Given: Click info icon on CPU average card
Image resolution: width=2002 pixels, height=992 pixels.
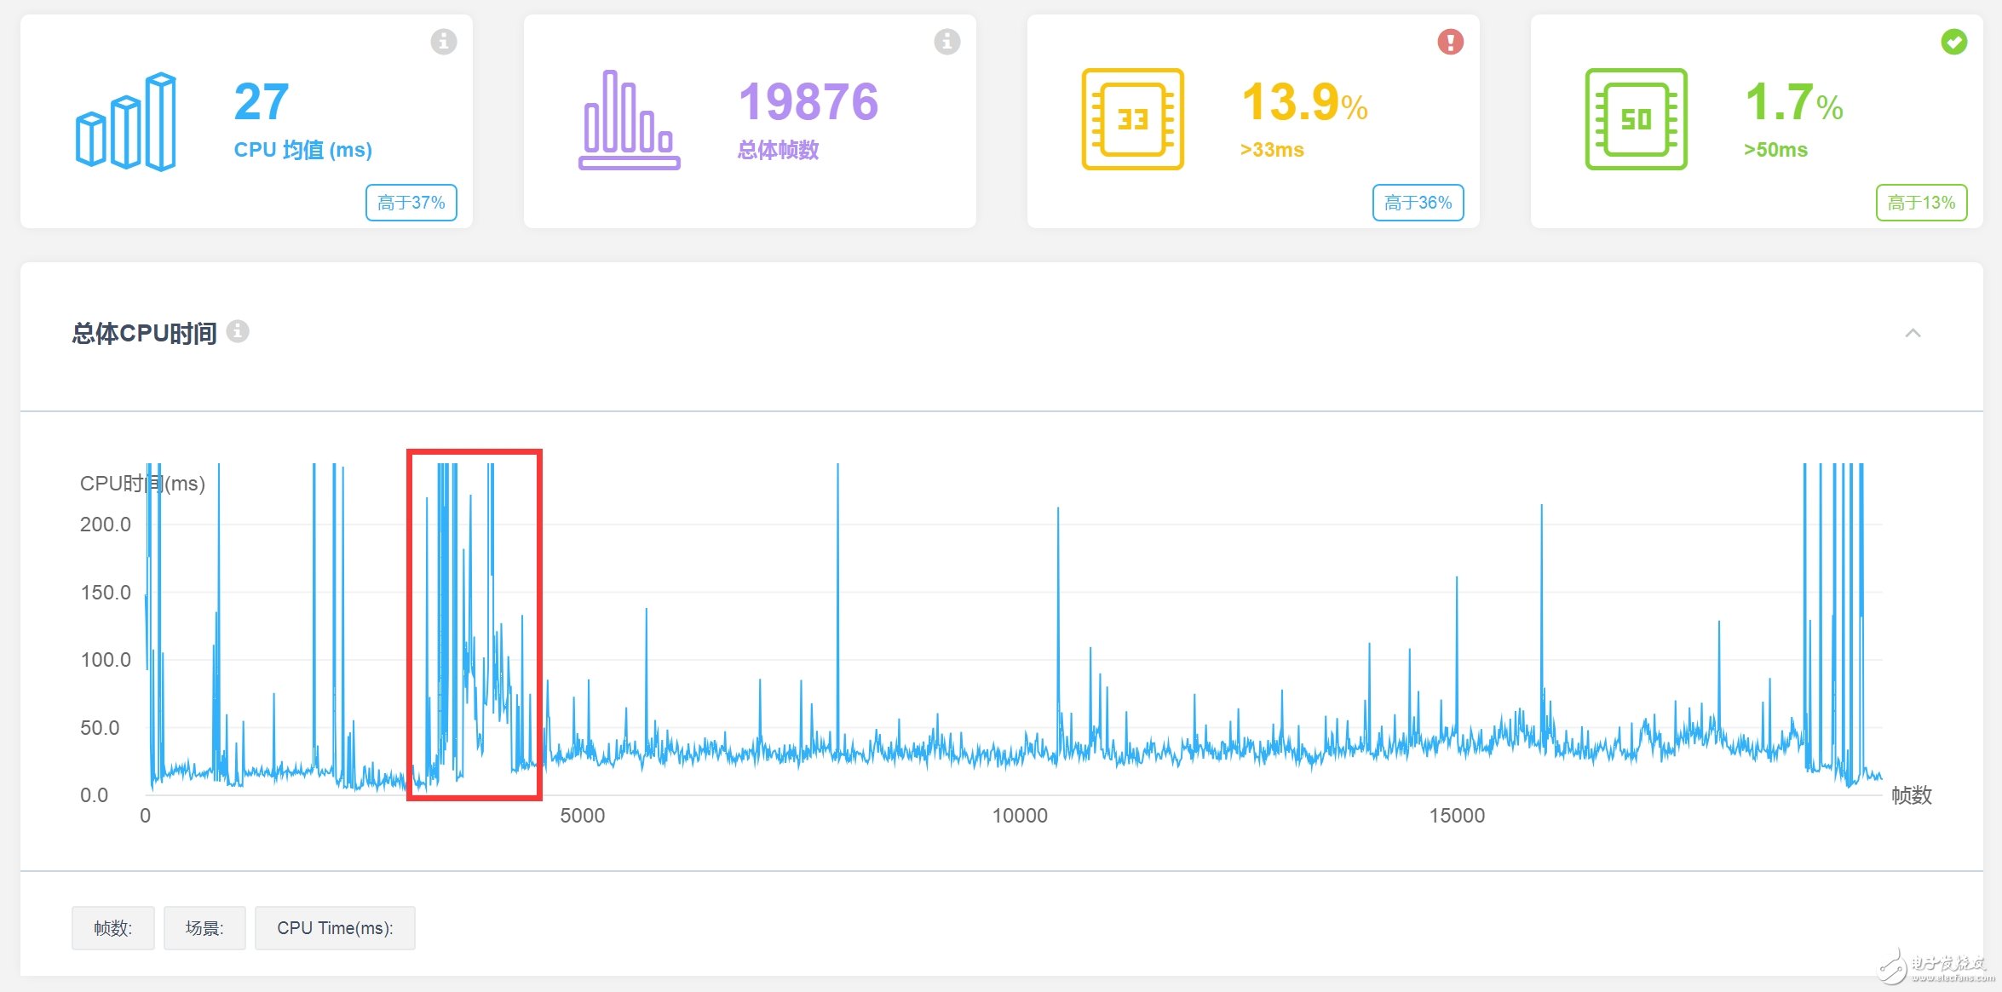Looking at the screenshot, I should click(x=443, y=41).
